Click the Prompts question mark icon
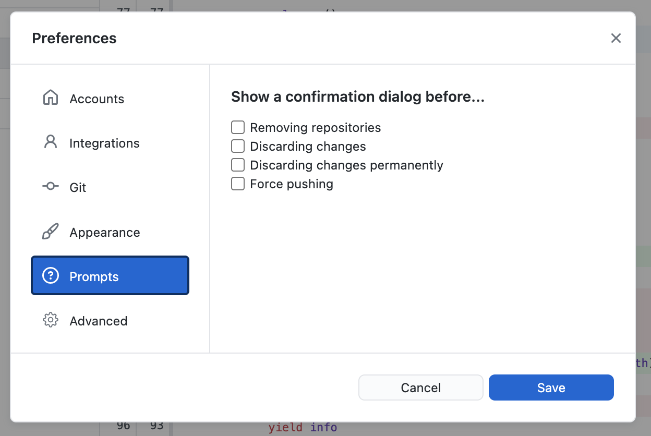Screen dimensions: 651x436 tap(50, 276)
